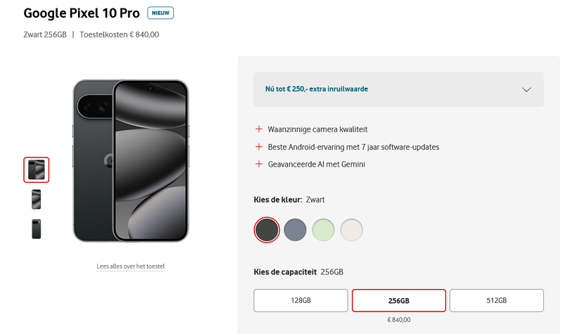Switch capacity to 512GB

496,300
